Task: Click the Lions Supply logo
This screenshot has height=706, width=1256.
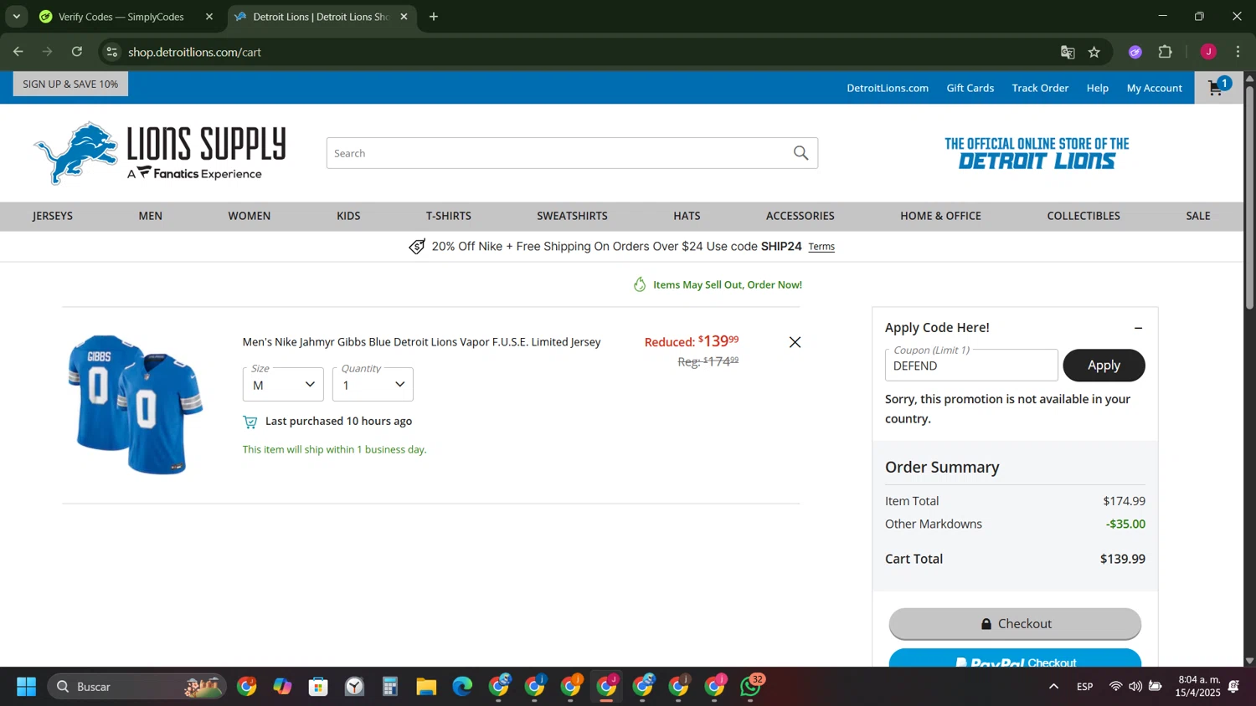Action: 159,153
